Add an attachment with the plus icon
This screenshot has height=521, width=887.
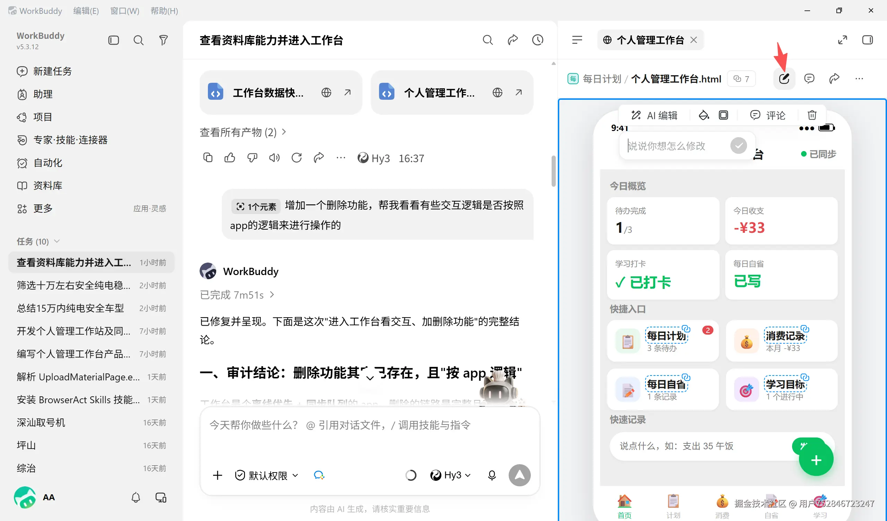(218, 475)
